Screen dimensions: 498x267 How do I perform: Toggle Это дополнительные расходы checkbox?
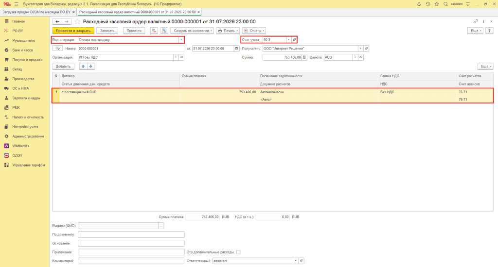[238, 252]
